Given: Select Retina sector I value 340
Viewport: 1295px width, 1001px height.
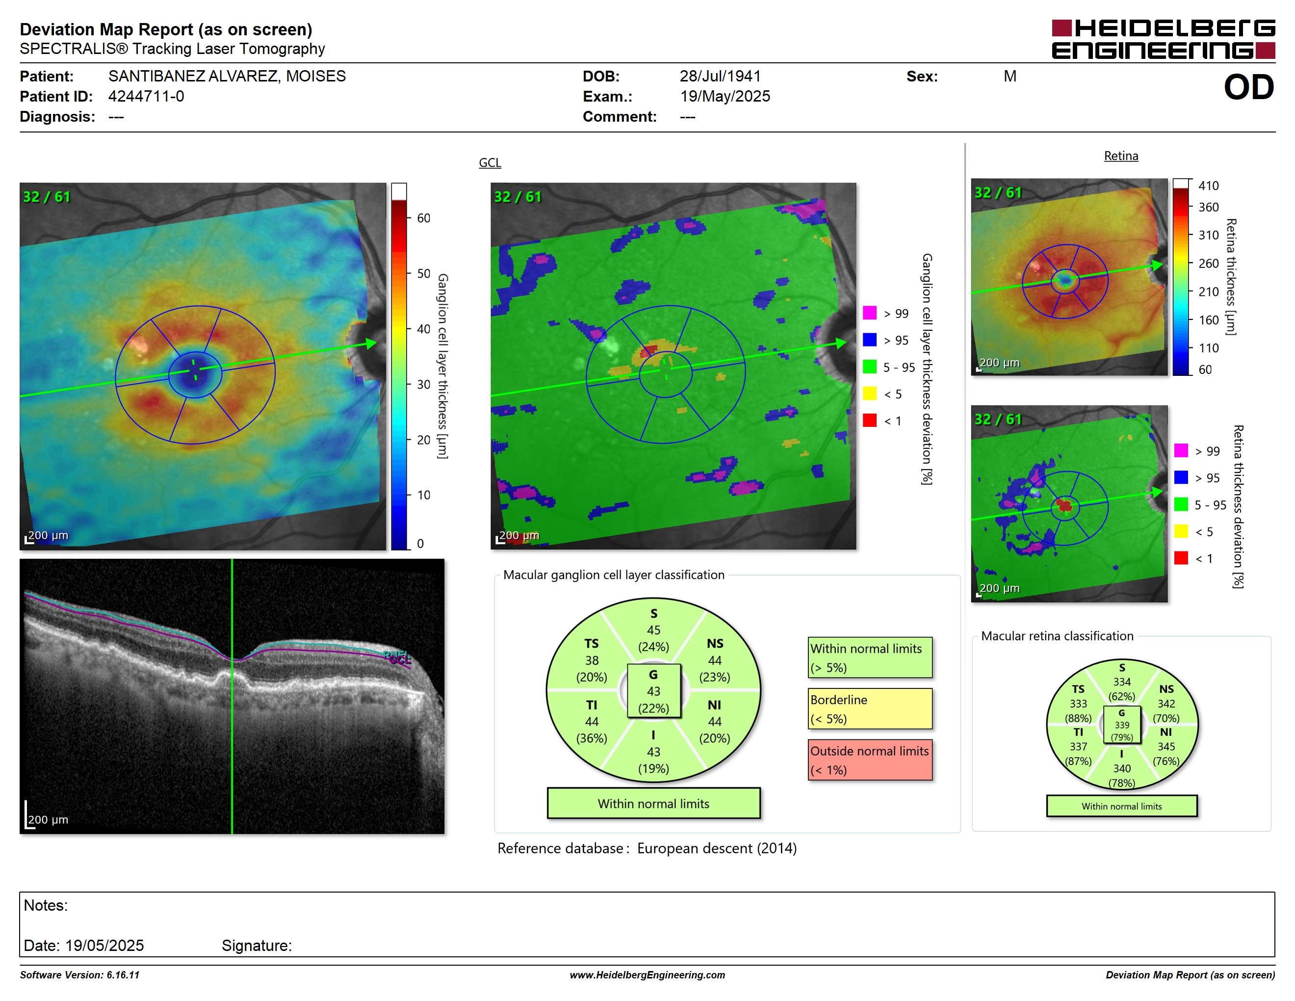Looking at the screenshot, I should 1122,768.
